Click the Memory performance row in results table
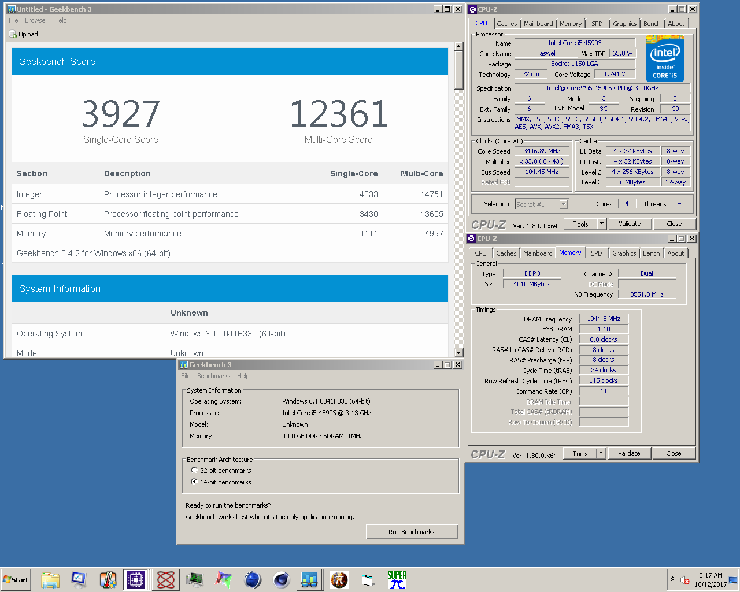 (230, 234)
